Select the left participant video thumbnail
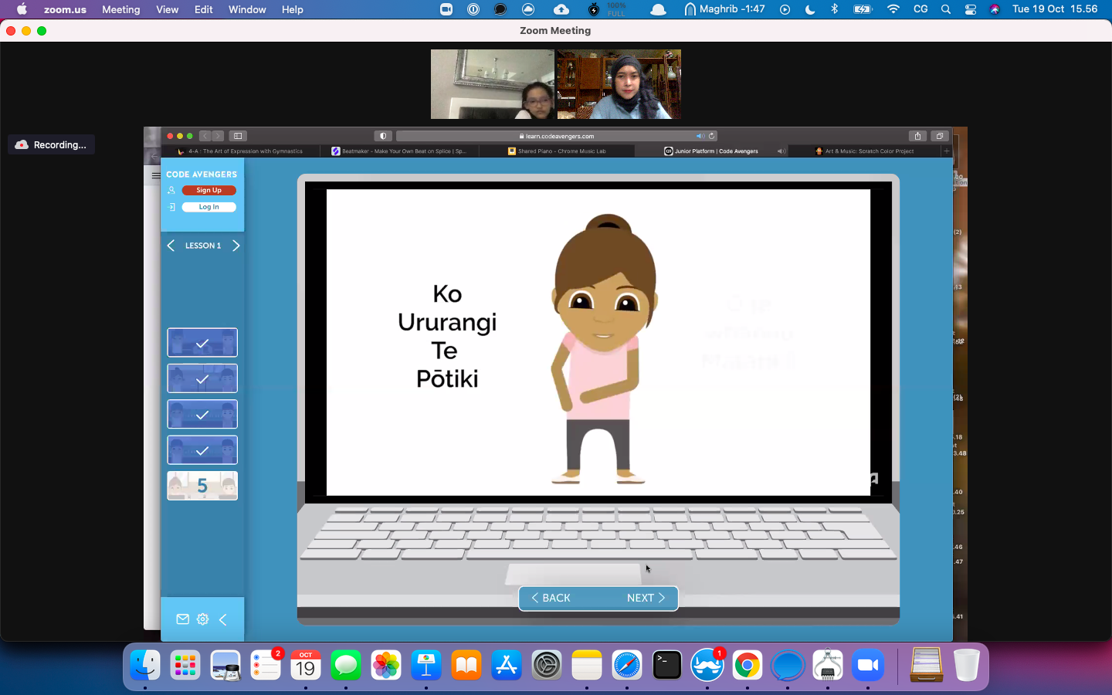Image resolution: width=1112 pixels, height=695 pixels. (493, 84)
